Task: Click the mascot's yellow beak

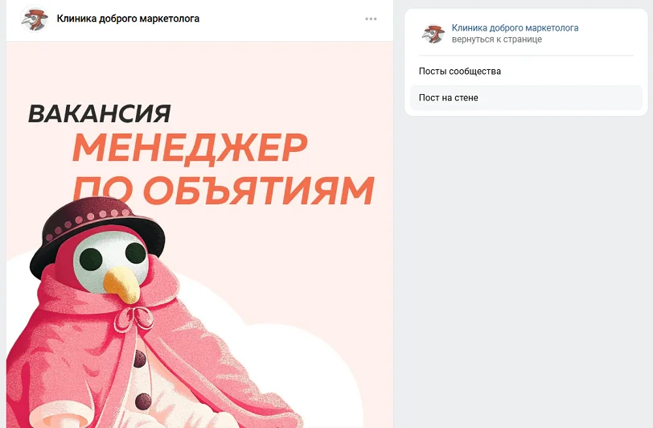Action: 122,285
